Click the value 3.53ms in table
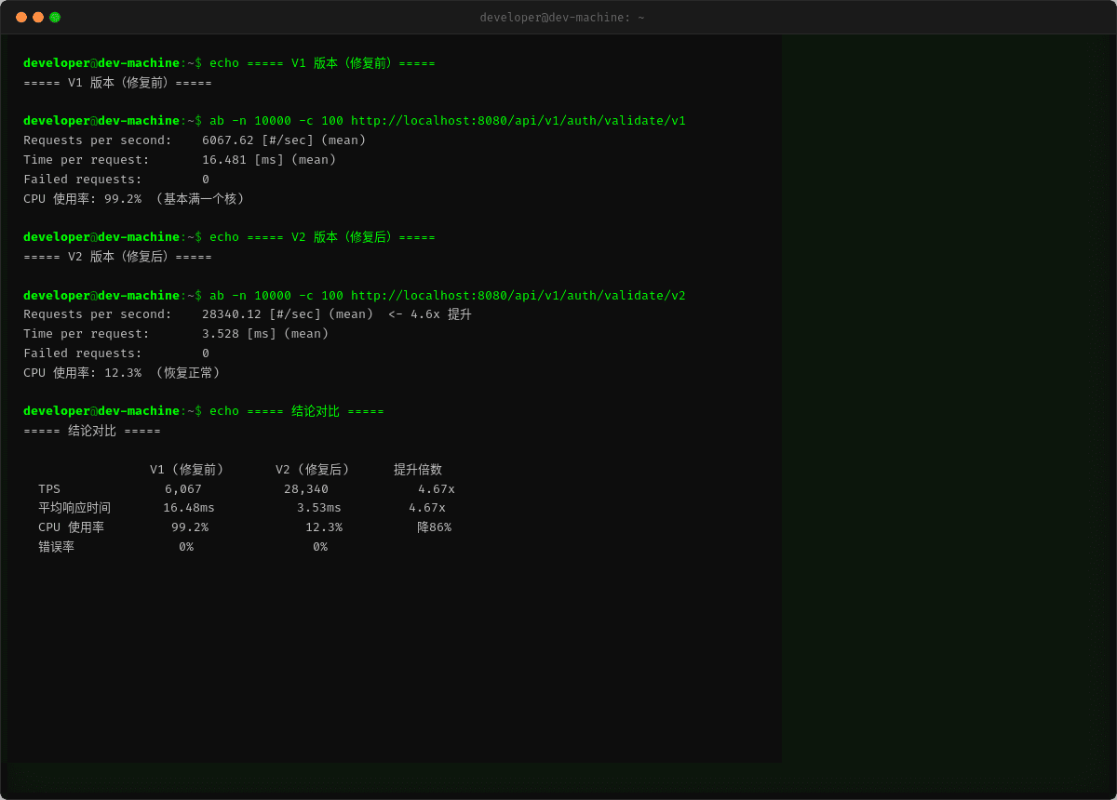Image resolution: width=1117 pixels, height=800 pixels. (x=319, y=508)
